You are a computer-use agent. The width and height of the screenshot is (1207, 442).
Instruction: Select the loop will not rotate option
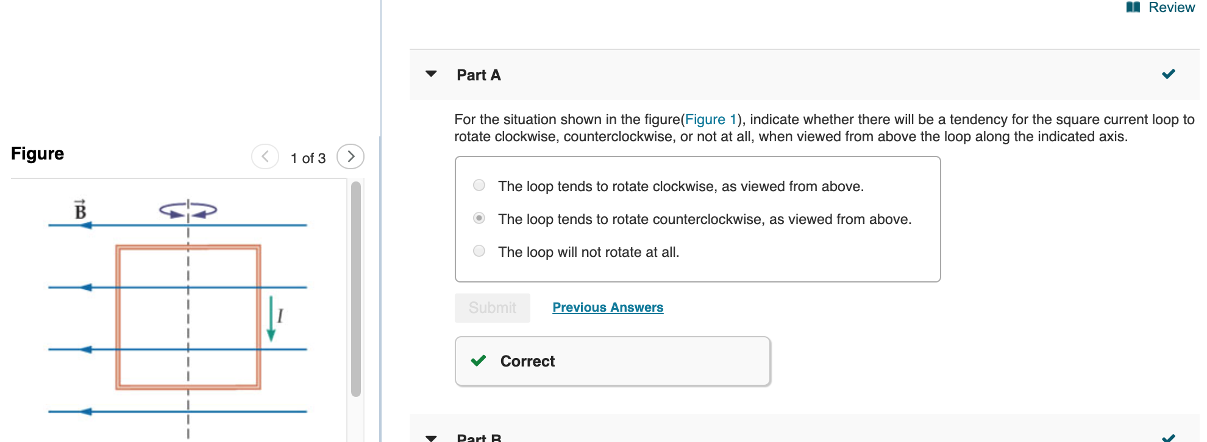click(479, 251)
